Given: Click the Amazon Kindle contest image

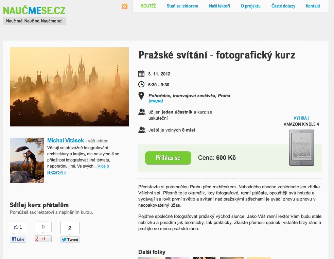Looking at the screenshot, I should tap(301, 148).
